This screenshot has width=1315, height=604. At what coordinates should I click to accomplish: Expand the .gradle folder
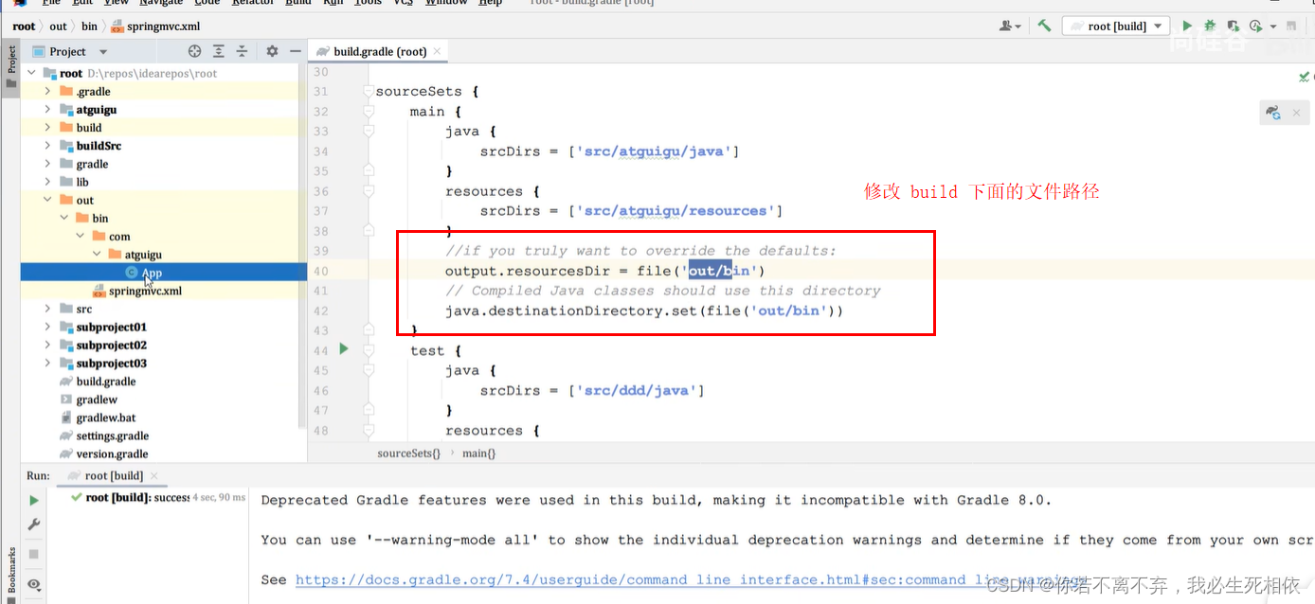point(47,91)
